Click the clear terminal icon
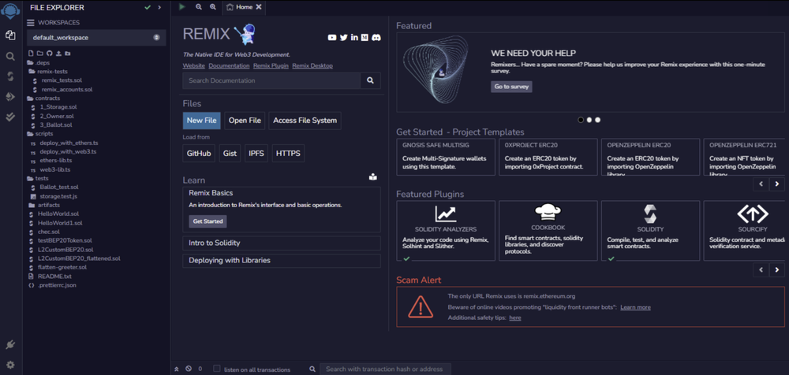The width and height of the screenshot is (789, 375). 189,369
